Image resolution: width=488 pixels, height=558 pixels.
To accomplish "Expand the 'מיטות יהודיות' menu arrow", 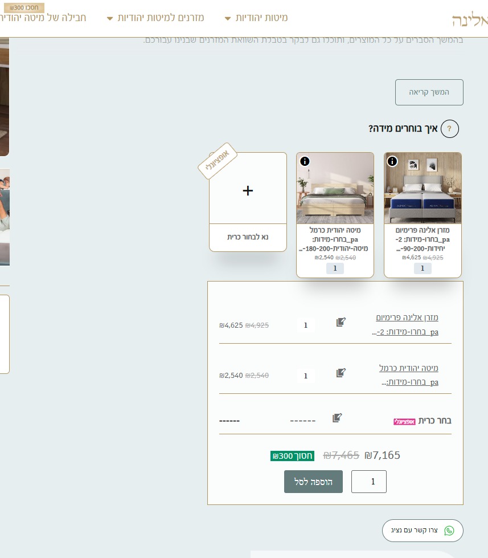I will pos(228,19).
